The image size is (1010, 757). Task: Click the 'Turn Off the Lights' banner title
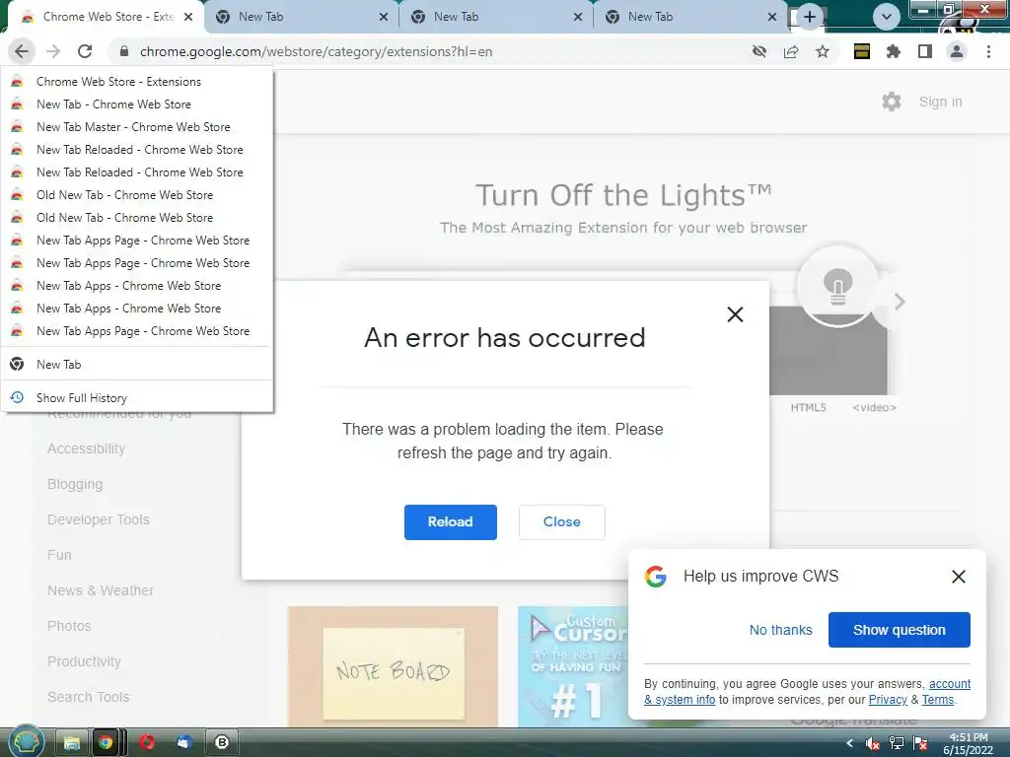623,196
